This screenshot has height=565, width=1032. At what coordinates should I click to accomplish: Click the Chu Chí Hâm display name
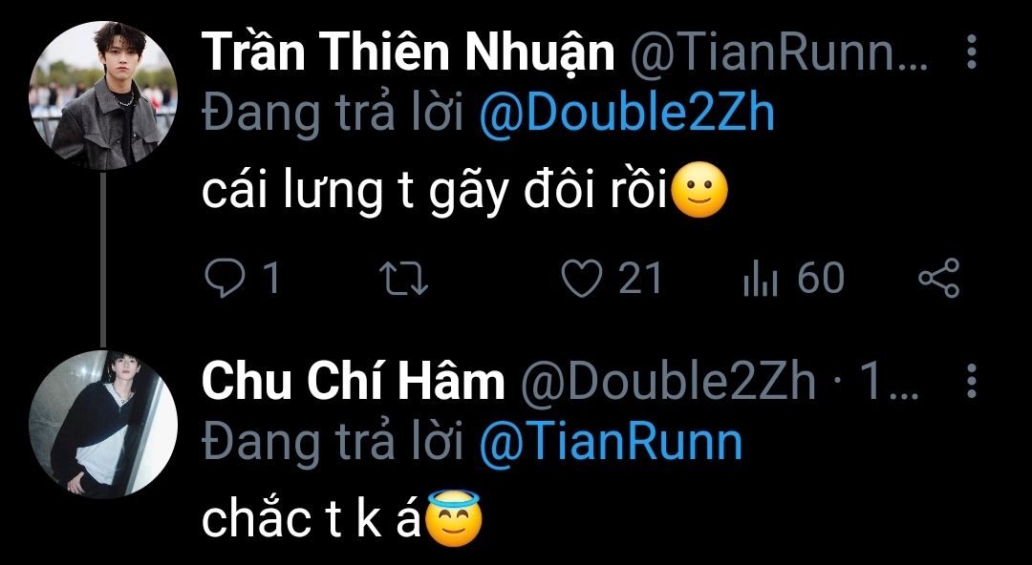(353, 381)
